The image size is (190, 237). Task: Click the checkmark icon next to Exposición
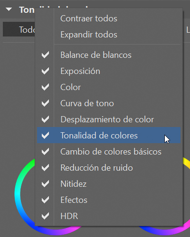coord(45,71)
